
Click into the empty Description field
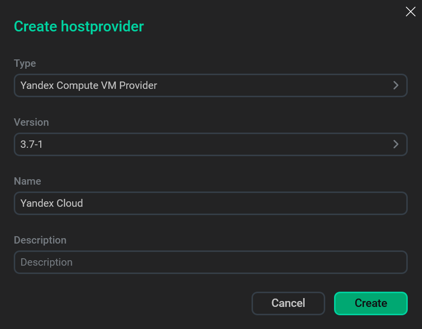point(210,262)
